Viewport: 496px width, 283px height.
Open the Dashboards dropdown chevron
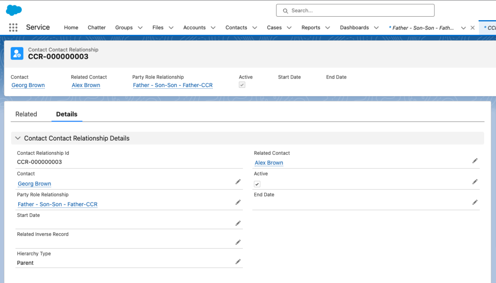376,27
